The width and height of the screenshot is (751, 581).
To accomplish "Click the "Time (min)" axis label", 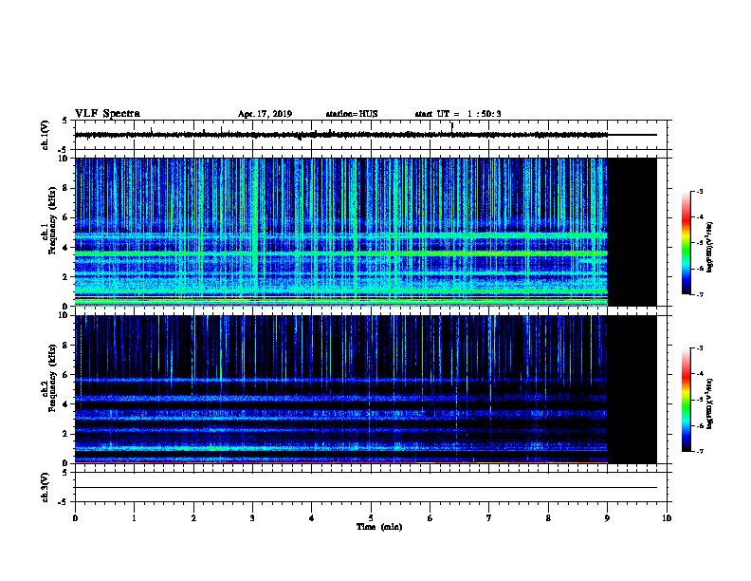I will click(x=379, y=527).
